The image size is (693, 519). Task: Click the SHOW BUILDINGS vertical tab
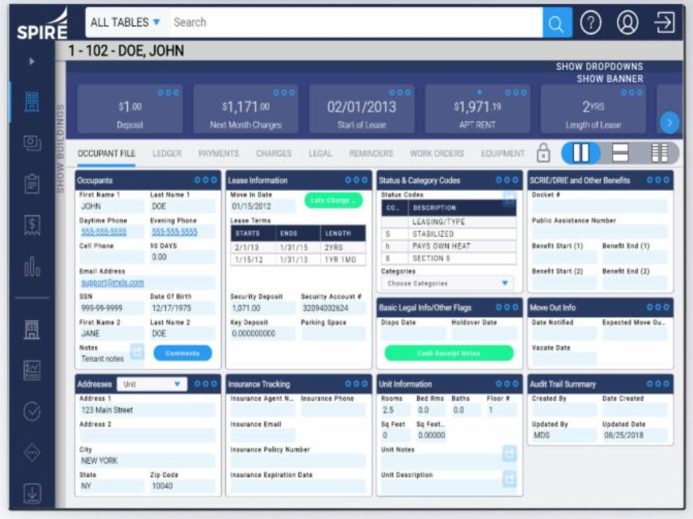pyautogui.click(x=61, y=149)
